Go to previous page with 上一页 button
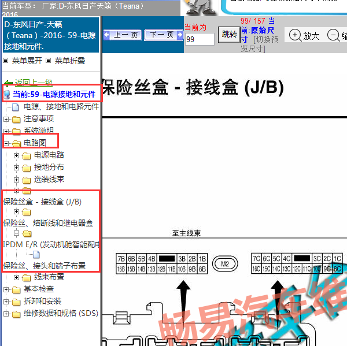 [x=123, y=35]
